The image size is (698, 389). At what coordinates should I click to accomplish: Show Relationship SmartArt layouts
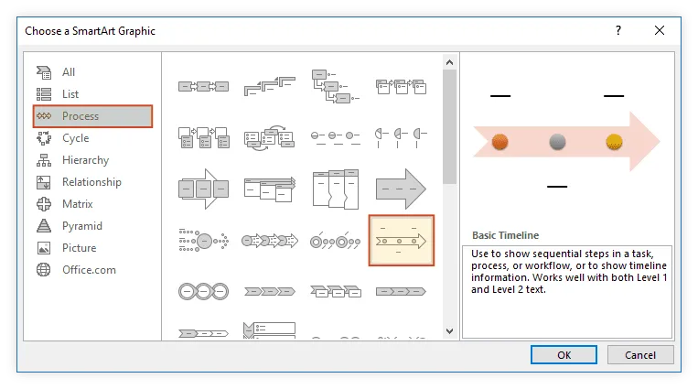91,182
